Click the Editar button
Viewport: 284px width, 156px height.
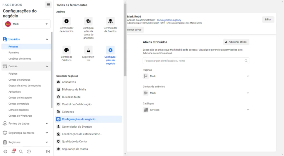(268, 19)
